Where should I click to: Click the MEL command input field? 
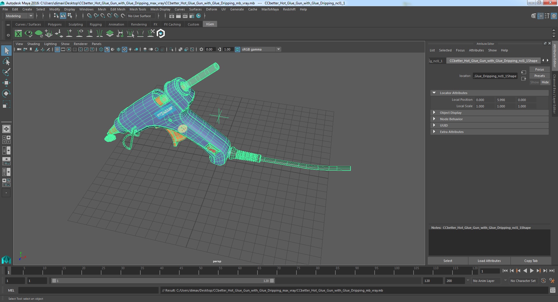click(x=88, y=290)
